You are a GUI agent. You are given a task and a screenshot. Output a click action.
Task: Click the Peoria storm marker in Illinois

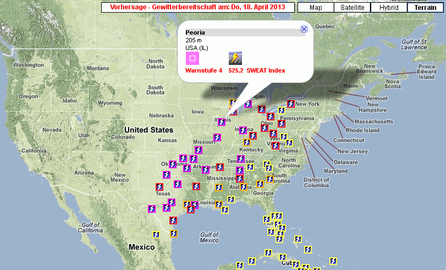coord(221,122)
